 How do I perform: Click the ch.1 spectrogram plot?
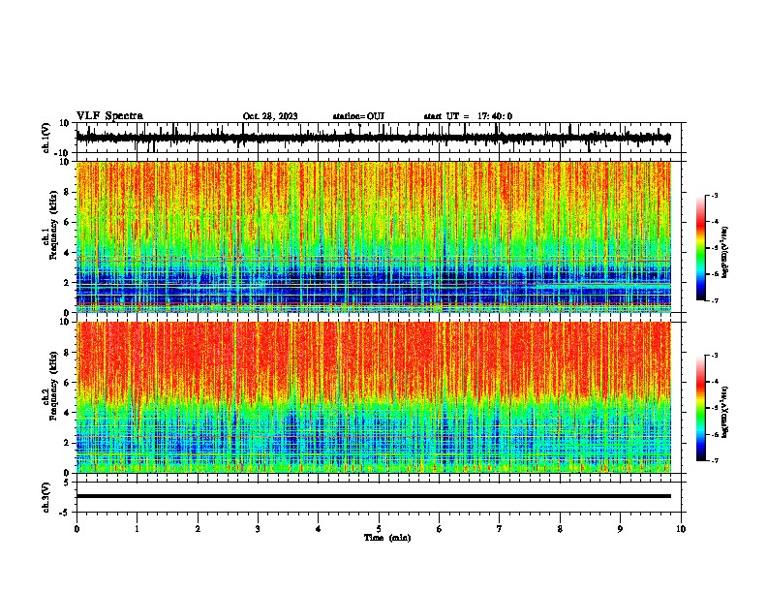374,236
